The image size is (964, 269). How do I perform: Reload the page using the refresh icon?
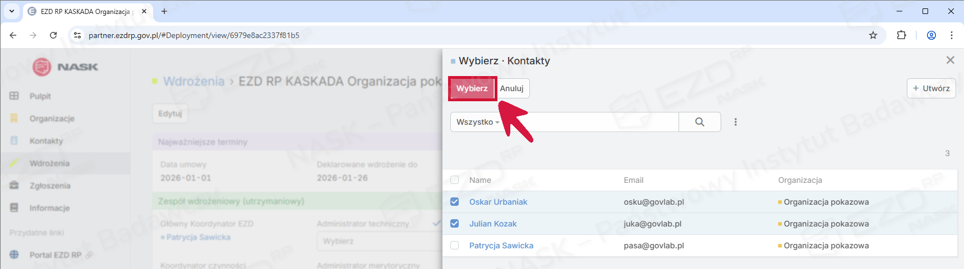point(53,35)
